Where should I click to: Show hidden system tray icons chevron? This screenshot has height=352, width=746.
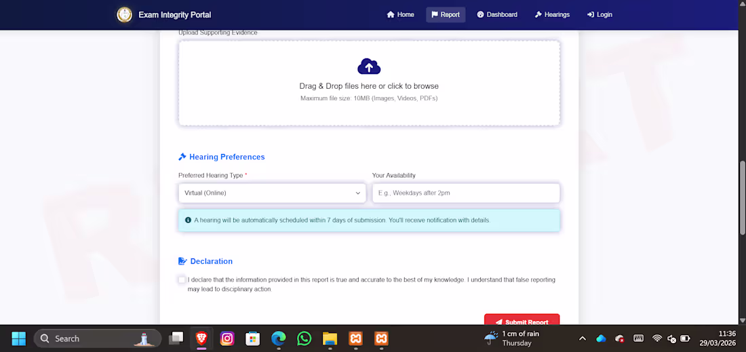[x=583, y=338]
